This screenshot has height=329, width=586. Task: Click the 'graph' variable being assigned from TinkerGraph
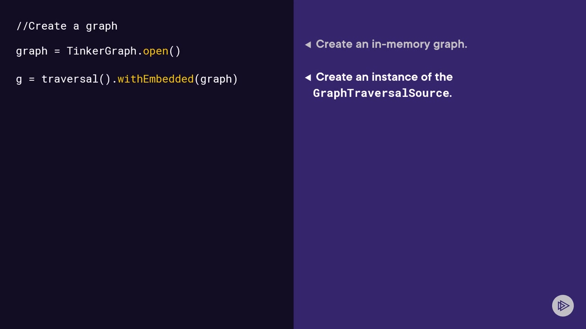(x=32, y=51)
